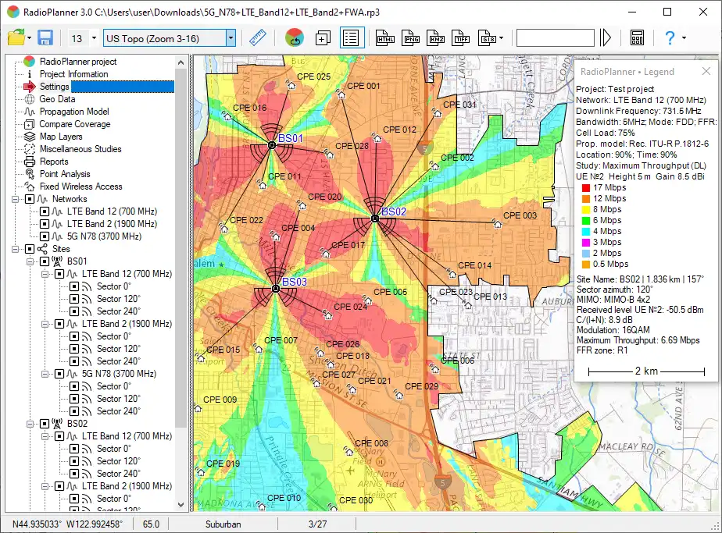Click the toolbar search input field
This screenshot has width=722, height=533.
[x=556, y=38]
